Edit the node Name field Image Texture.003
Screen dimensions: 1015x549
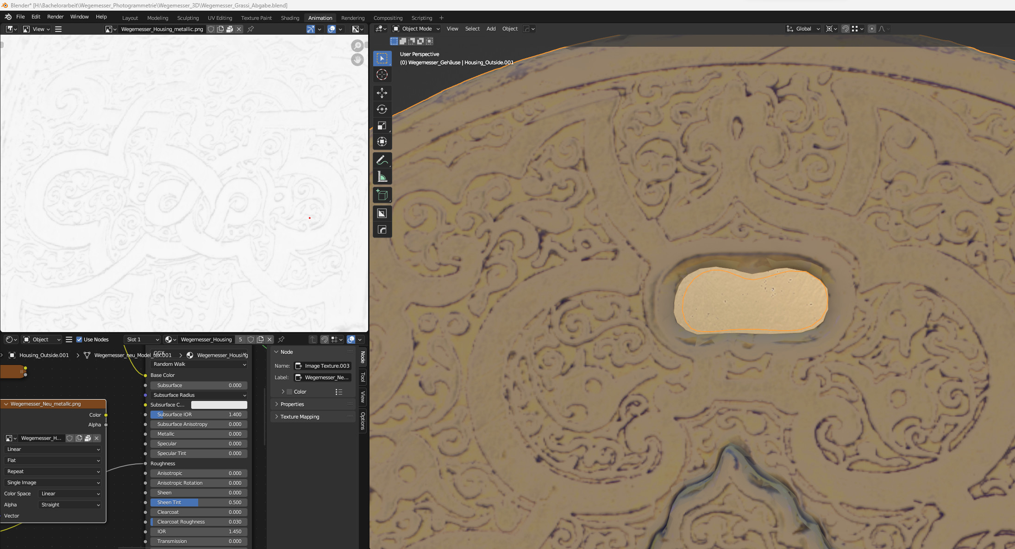(323, 366)
